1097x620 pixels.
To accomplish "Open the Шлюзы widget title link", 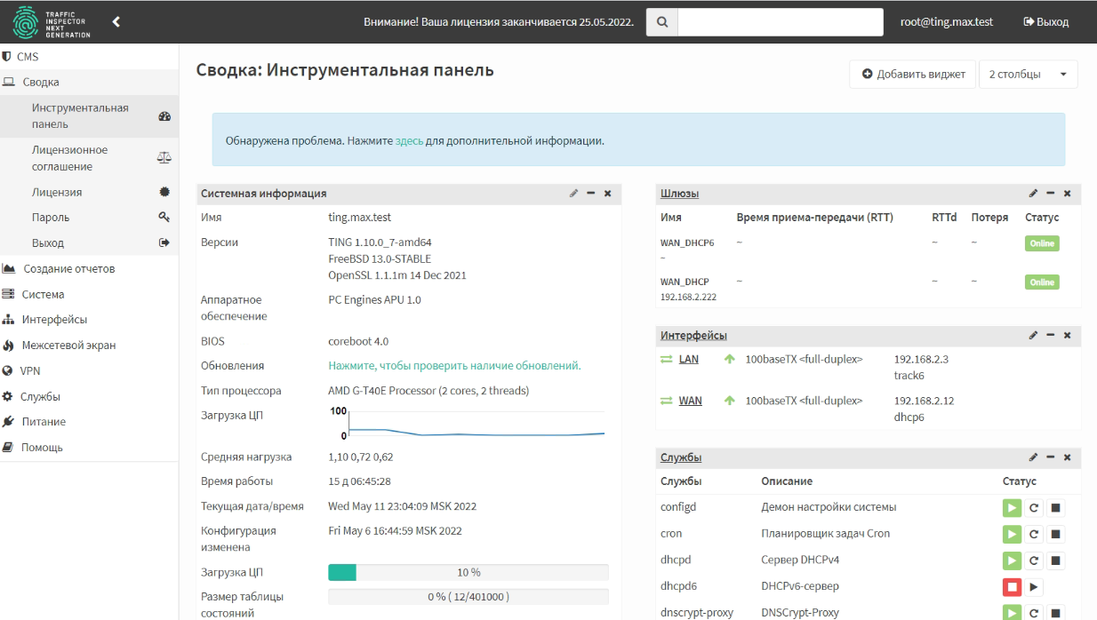I will pos(679,193).
